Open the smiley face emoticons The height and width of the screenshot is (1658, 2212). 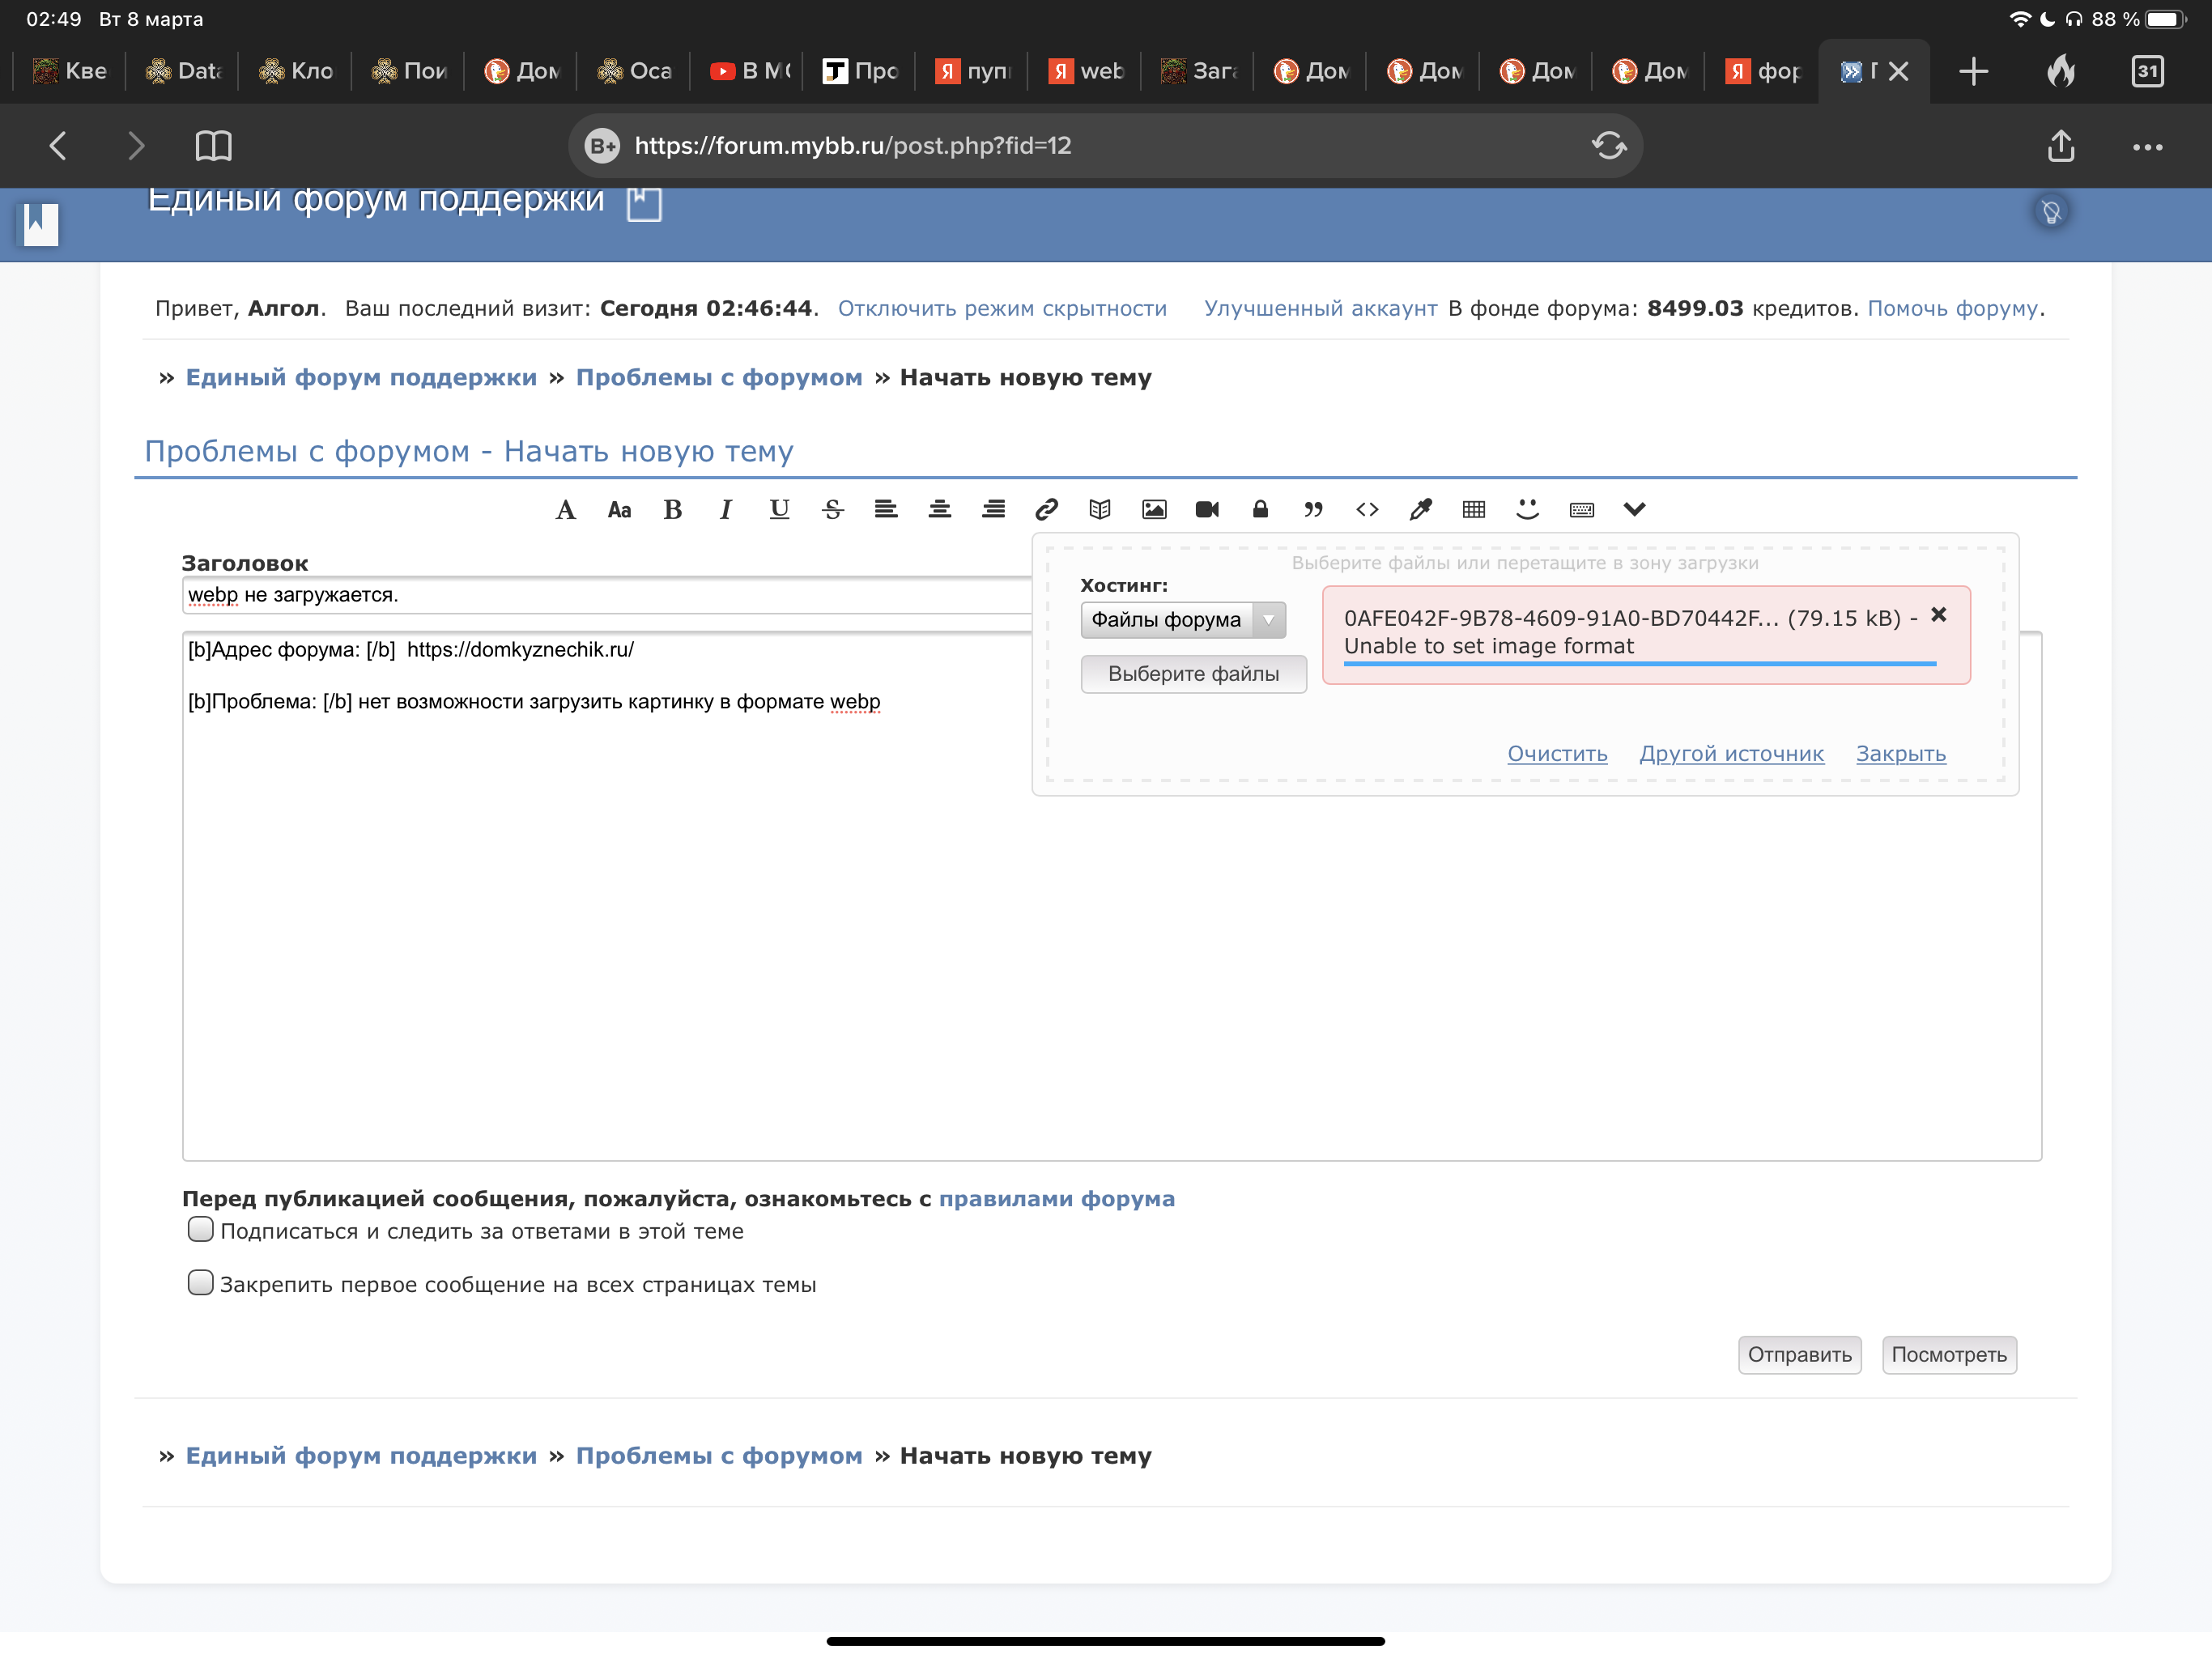tap(1526, 510)
